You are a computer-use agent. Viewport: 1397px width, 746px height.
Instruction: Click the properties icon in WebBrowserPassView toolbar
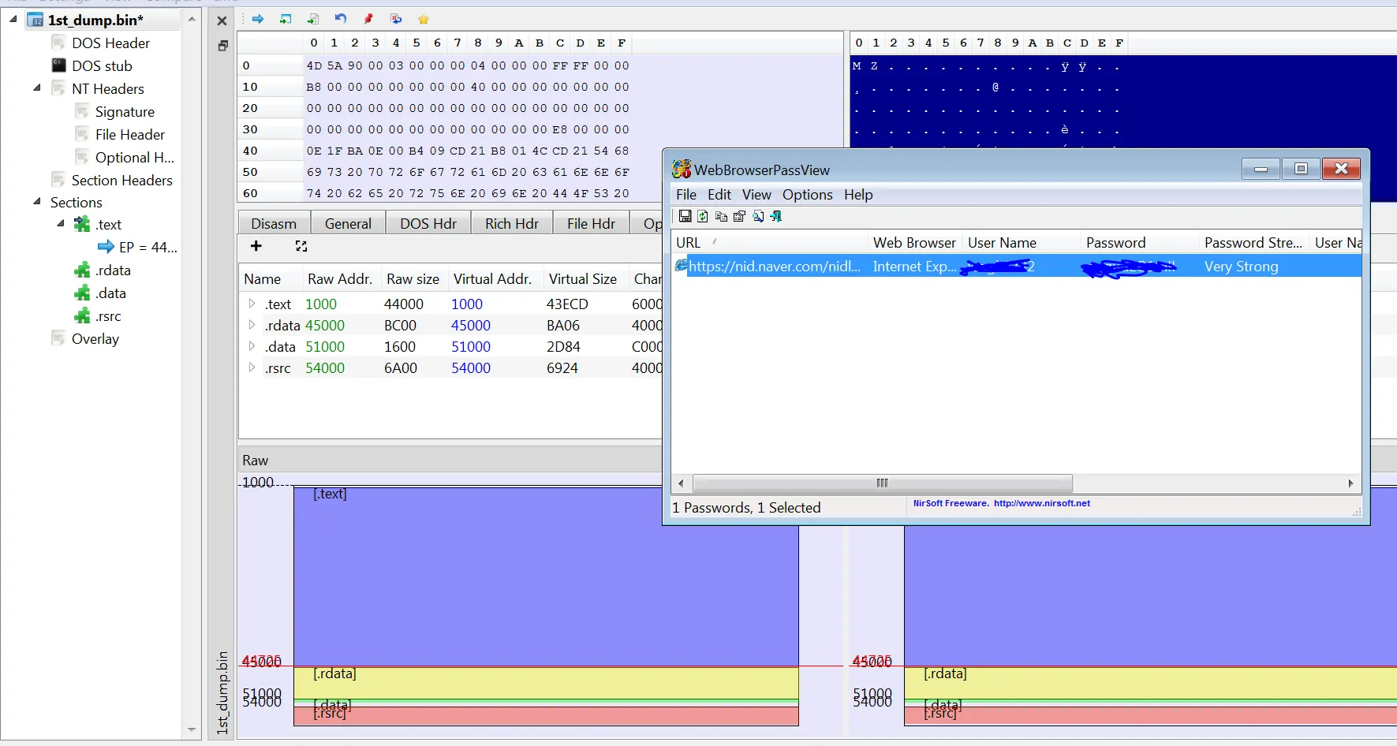pos(739,216)
